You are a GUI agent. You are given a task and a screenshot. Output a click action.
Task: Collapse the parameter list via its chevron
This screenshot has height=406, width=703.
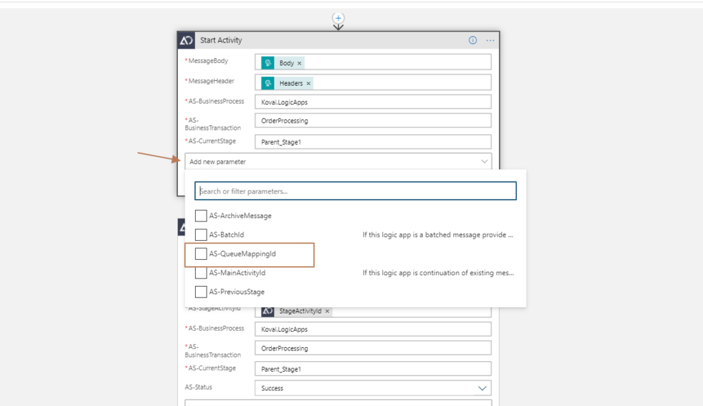coord(486,160)
